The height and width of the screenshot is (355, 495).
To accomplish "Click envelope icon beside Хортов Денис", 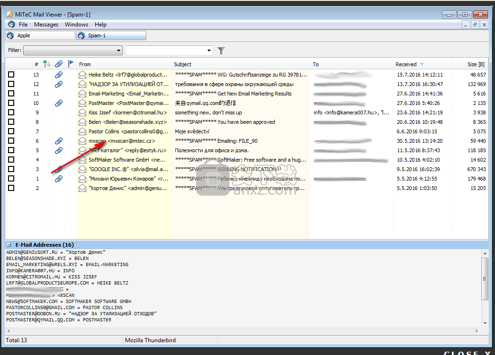I will tap(82, 188).
